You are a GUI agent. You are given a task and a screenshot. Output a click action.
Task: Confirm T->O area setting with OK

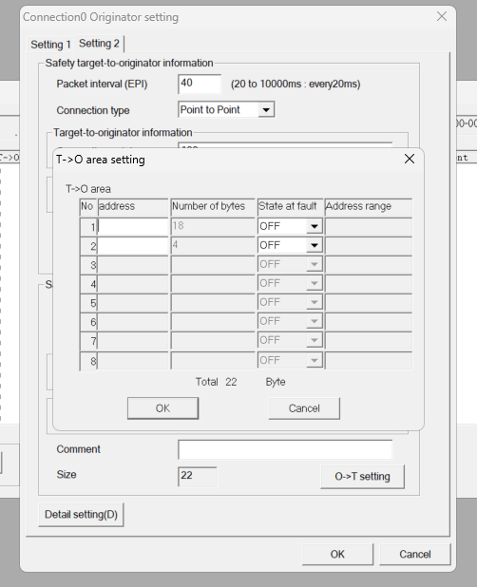coord(162,408)
